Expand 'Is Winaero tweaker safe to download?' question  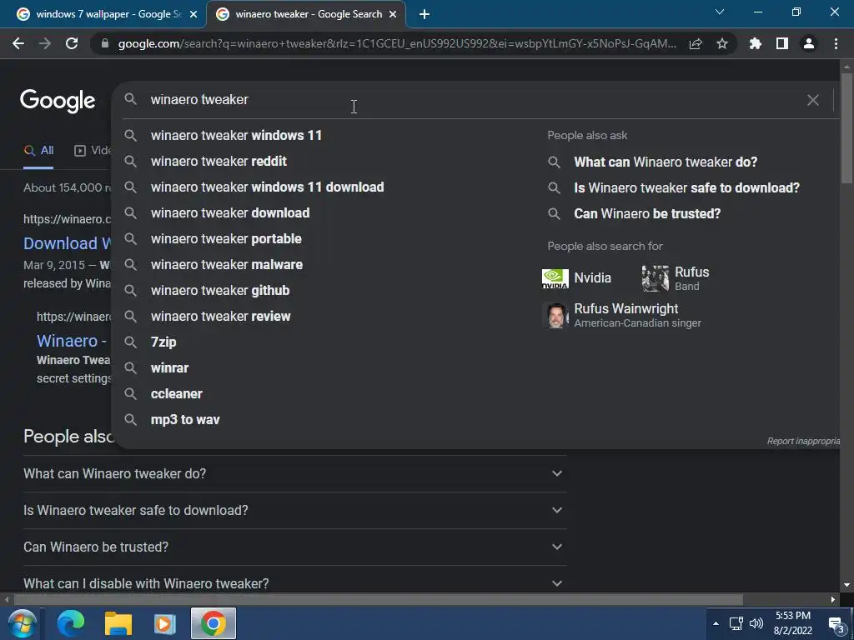click(x=294, y=511)
